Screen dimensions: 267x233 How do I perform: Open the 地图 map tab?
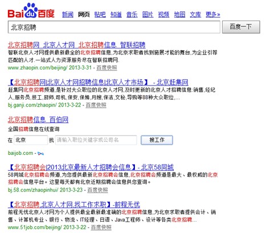pos(180,14)
